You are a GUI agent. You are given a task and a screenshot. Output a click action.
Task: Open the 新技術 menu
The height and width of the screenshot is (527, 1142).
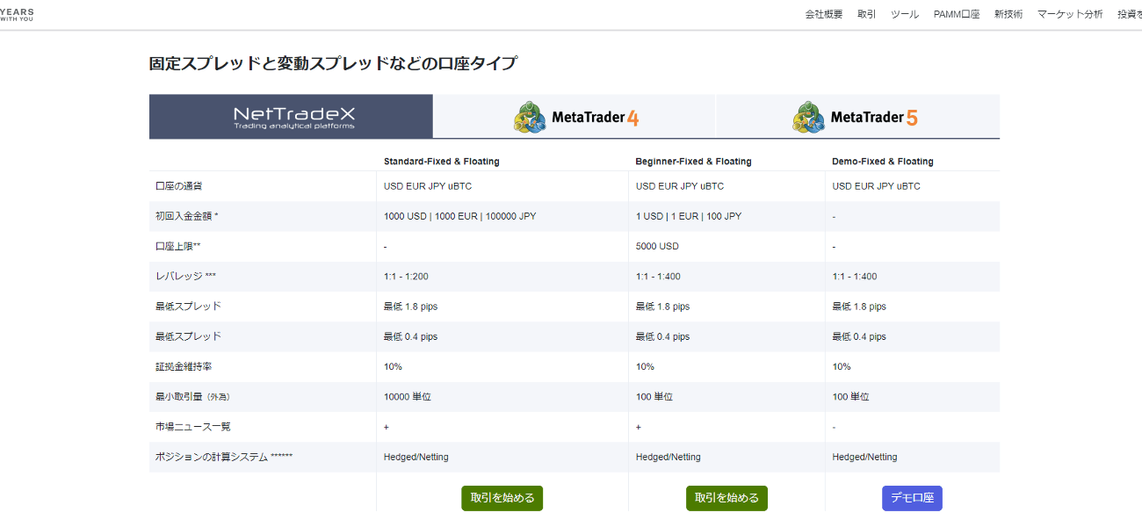point(1008,14)
